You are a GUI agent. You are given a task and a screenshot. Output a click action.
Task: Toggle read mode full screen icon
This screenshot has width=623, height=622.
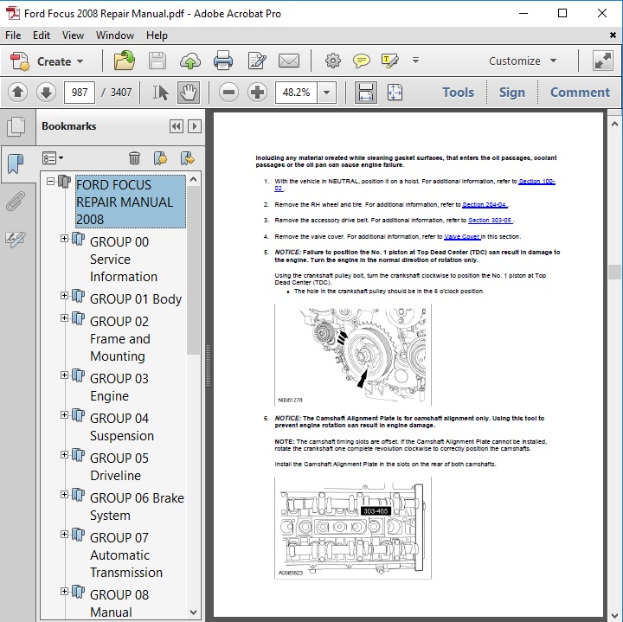click(x=602, y=61)
